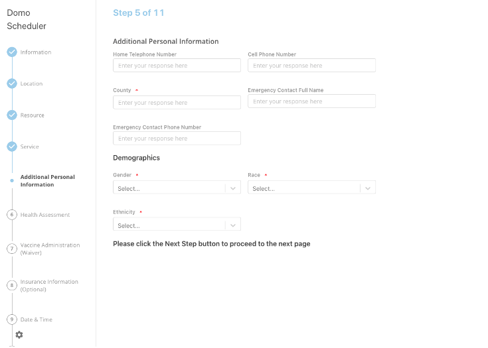Screen dimensions: 488x348
Task: Click the Gender field label
Action: [x=122, y=175]
